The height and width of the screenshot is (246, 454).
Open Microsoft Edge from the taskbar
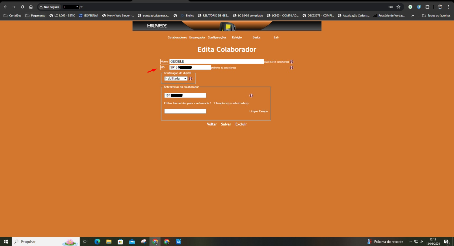(x=97, y=242)
